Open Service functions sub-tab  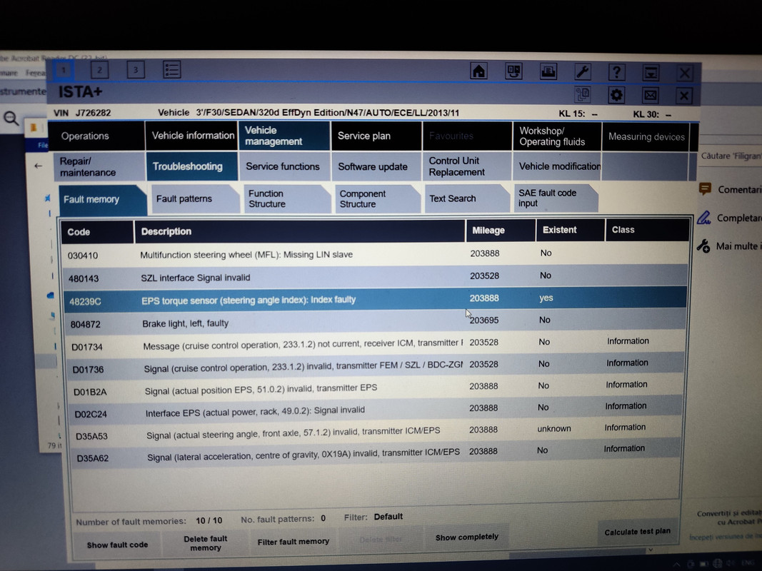point(284,166)
